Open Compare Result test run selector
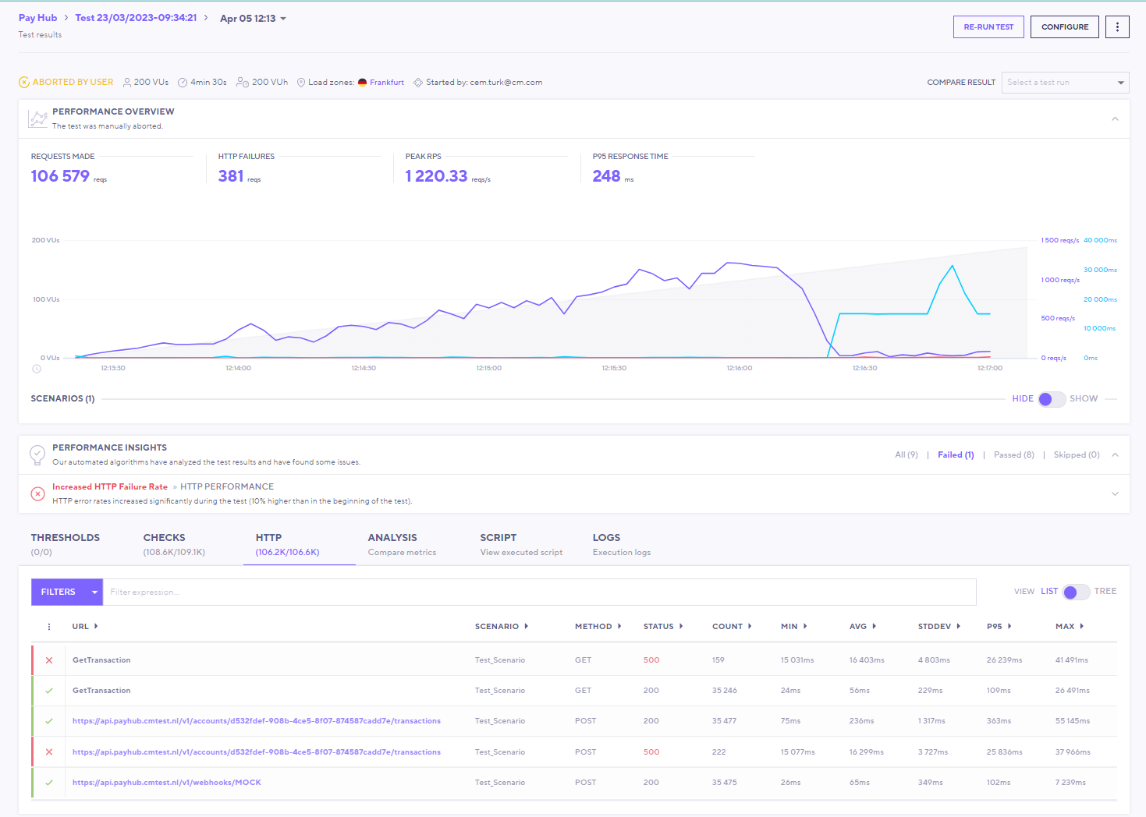 (1065, 83)
